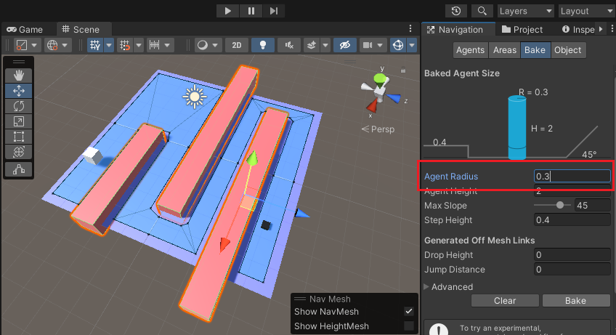
Task: Open the Bake tab in Navigation
Action: [535, 50]
